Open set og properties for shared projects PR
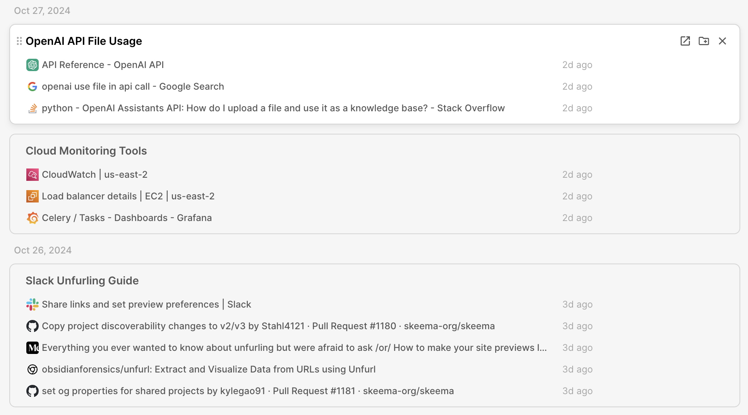This screenshot has width=748, height=415. (x=248, y=391)
